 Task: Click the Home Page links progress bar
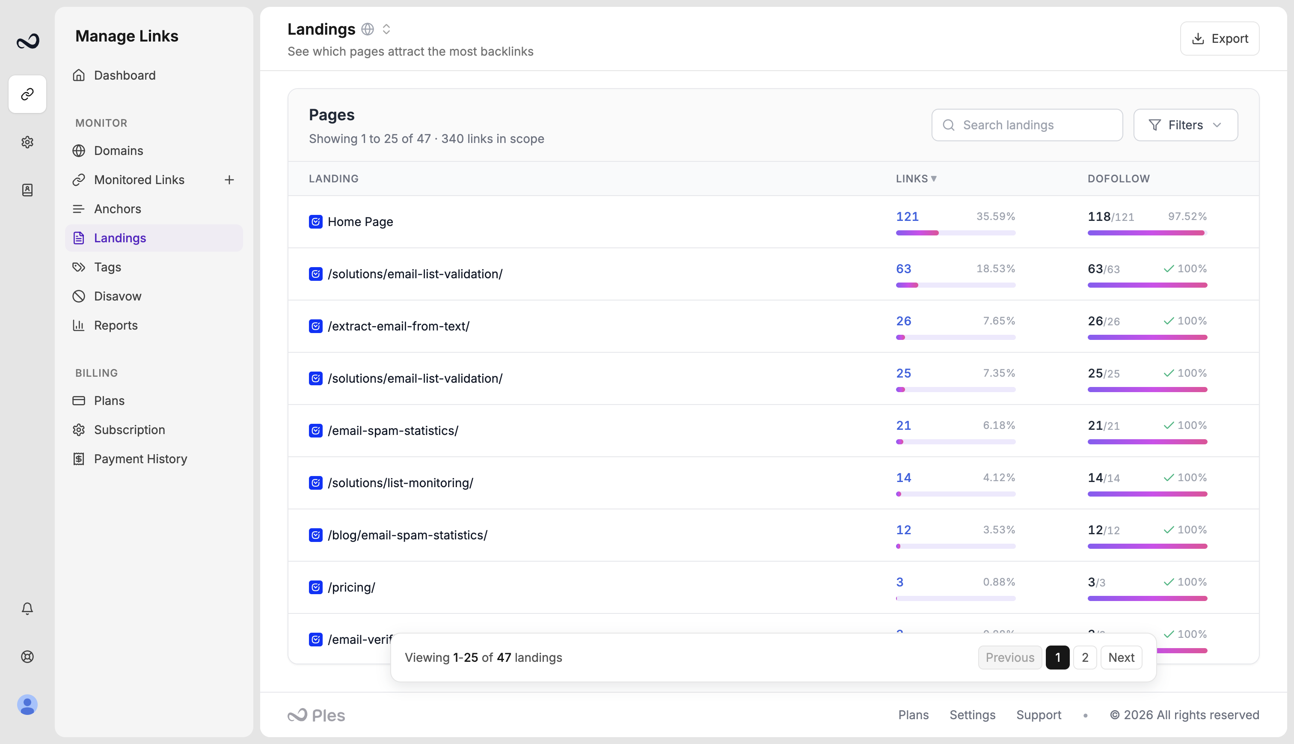pyautogui.click(x=956, y=233)
